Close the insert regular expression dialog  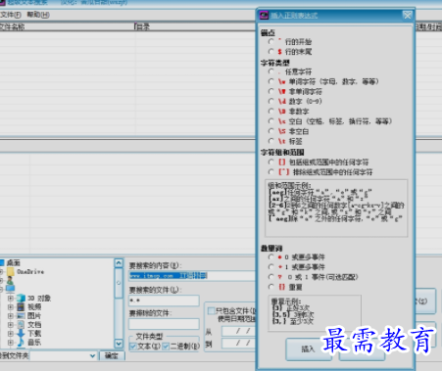pyautogui.click(x=408, y=16)
